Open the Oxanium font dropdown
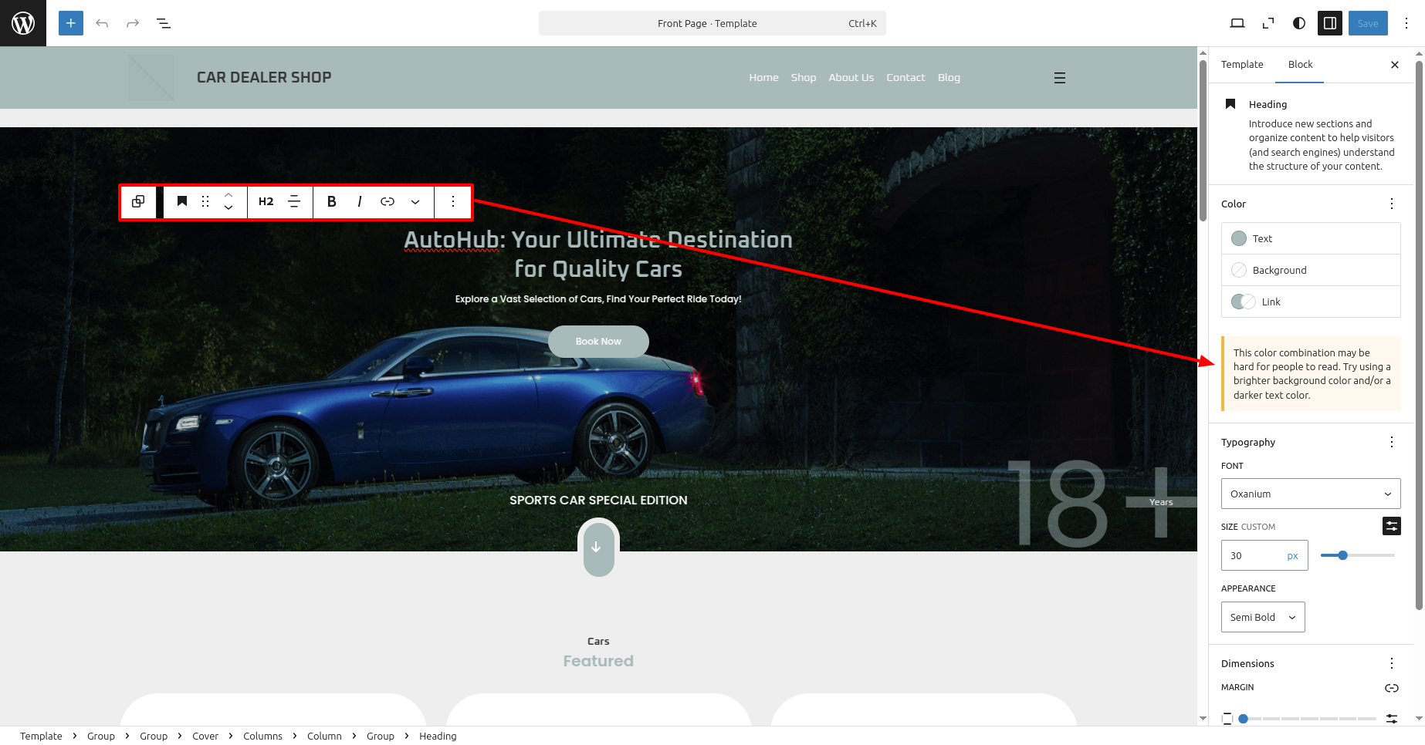1425x745 pixels. 1311,494
